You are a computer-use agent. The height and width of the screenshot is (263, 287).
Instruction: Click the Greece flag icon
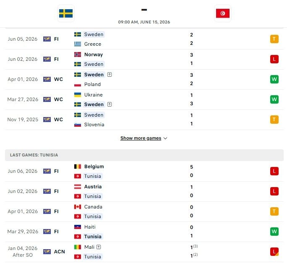click(x=78, y=44)
